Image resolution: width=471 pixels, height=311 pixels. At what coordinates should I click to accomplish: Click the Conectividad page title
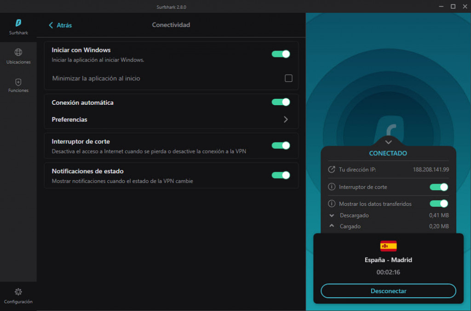171,25
